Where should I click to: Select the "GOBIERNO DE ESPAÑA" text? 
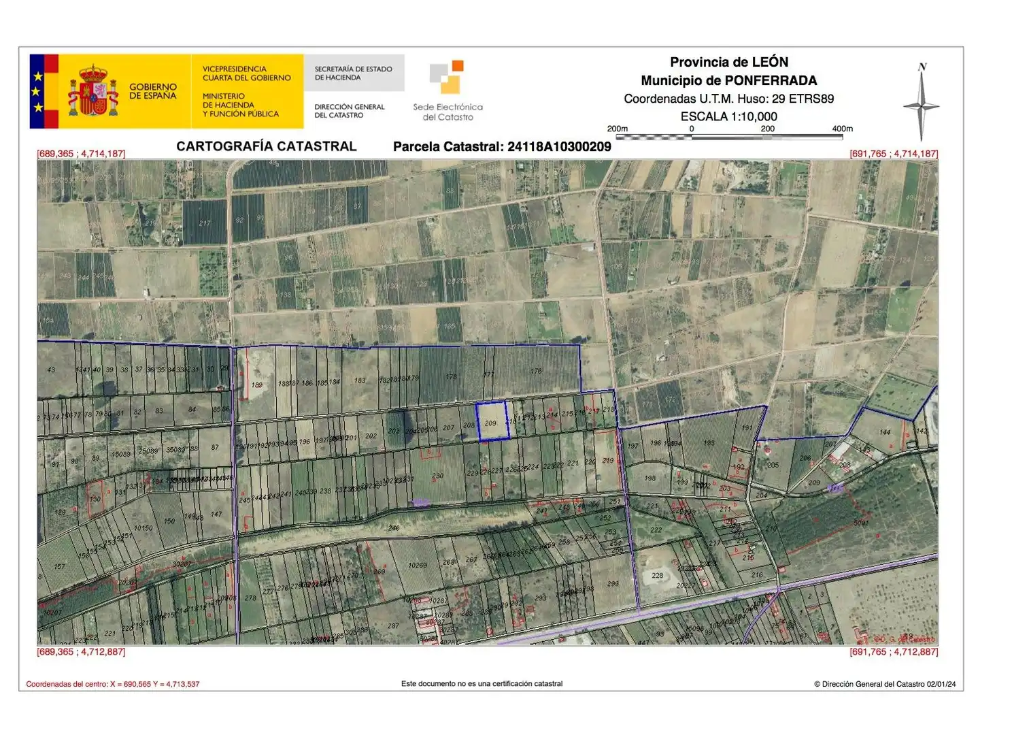153,91
